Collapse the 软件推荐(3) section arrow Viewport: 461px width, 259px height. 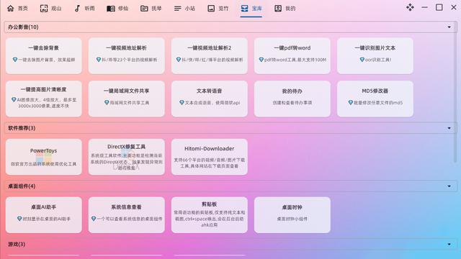(x=449, y=128)
